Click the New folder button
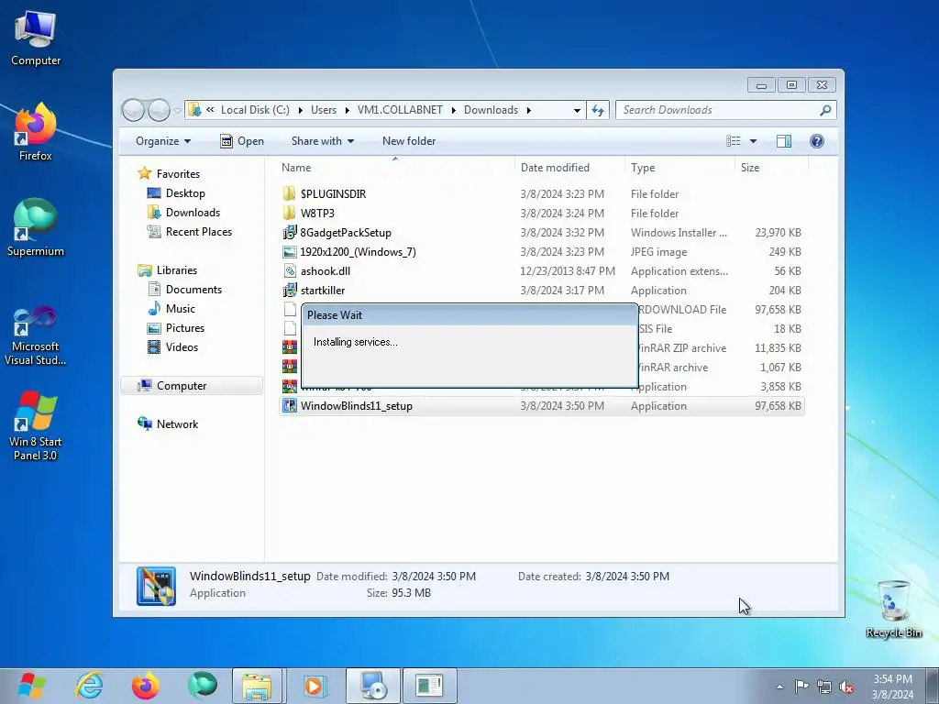The image size is (939, 704). (409, 141)
